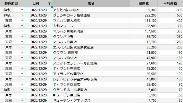
Task: Open prefecture dropdown for グランドホール港南店 row
Action: coord(22,90)
